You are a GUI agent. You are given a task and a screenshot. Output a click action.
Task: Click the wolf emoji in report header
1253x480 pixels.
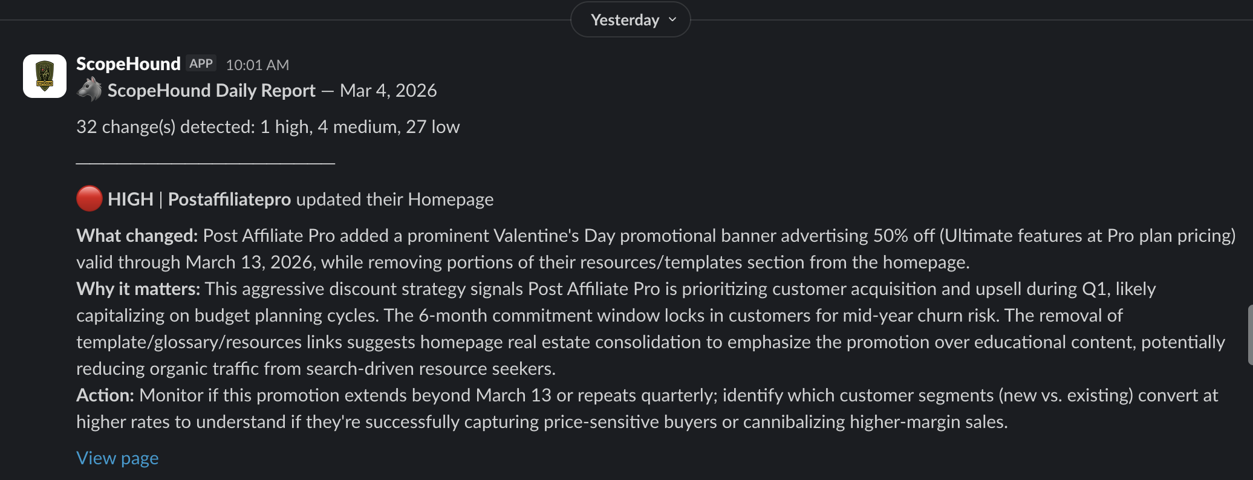(89, 90)
